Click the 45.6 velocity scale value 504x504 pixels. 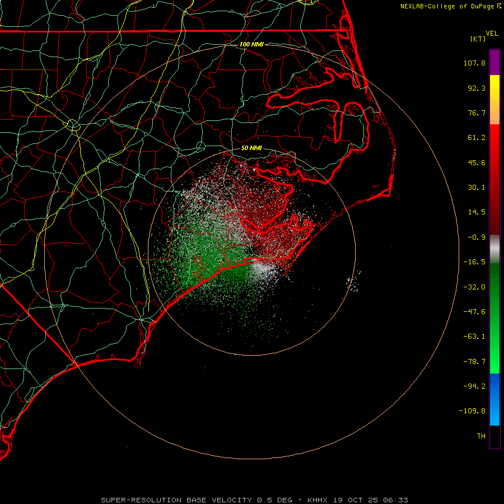click(477, 162)
